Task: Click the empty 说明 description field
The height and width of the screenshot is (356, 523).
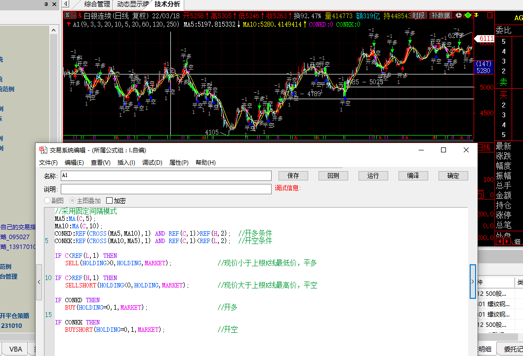Action: 166,189
